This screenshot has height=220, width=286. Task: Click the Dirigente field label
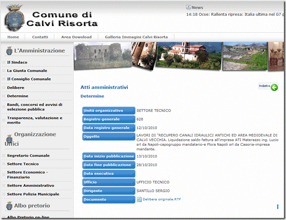pos(109,191)
